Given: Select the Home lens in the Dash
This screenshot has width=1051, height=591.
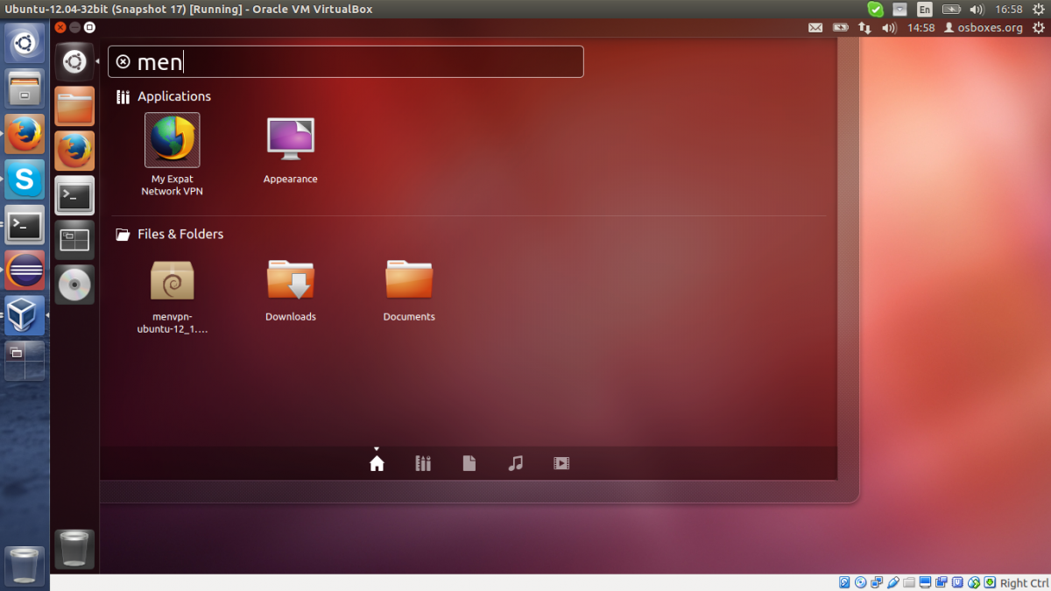Looking at the screenshot, I should click(377, 462).
